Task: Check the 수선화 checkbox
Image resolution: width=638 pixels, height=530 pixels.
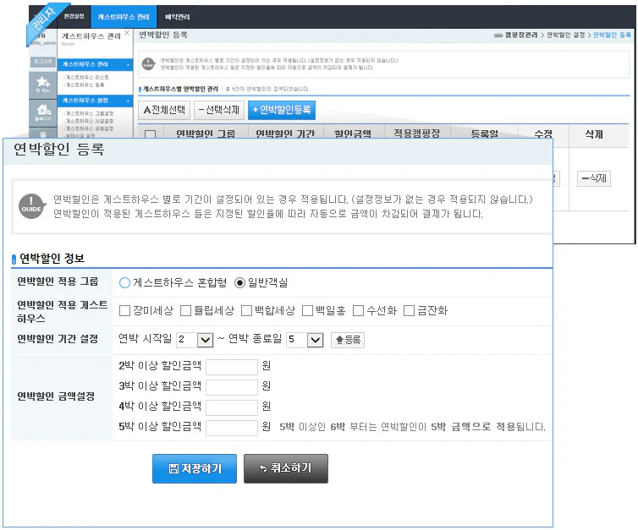Action: (x=358, y=311)
